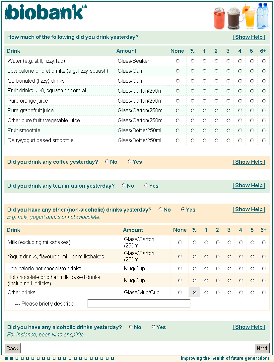Select No for other non-alcoholic drinks
Screen dimensions: 274x362
pos(161,210)
